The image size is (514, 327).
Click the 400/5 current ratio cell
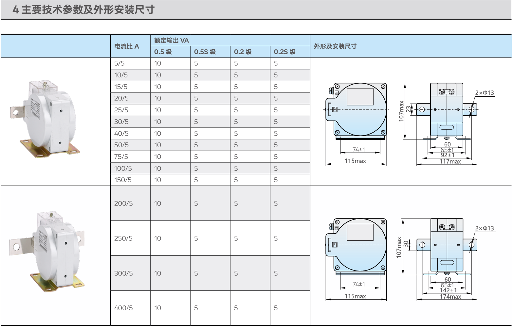pyautogui.click(x=123, y=308)
